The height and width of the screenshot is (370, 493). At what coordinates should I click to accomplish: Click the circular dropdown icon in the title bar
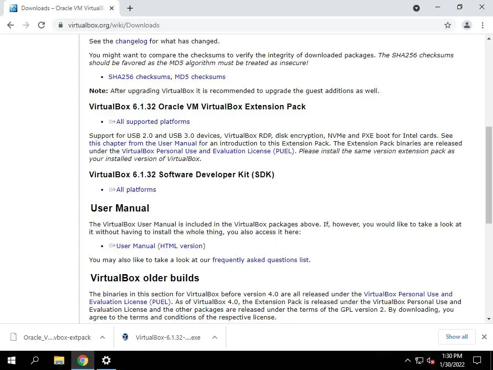pos(416,8)
